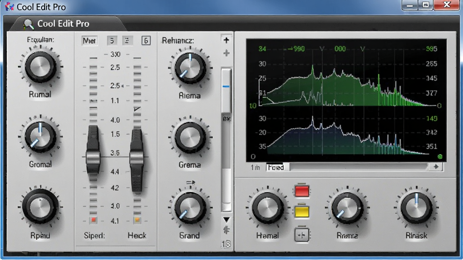Click the vertical scrollbar thumb with blue mark
The image size is (463, 260).
(226, 90)
